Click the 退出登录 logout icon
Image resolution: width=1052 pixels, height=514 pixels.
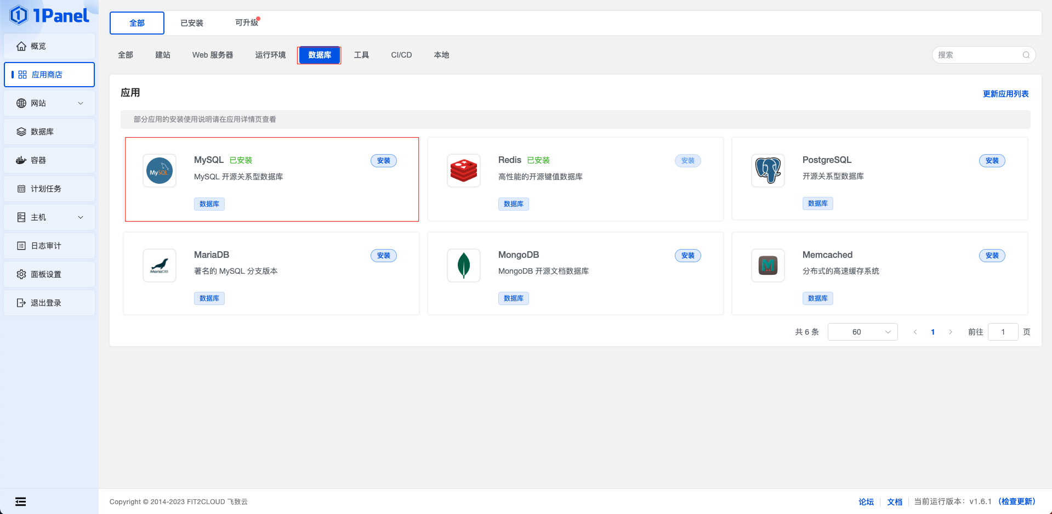21,303
